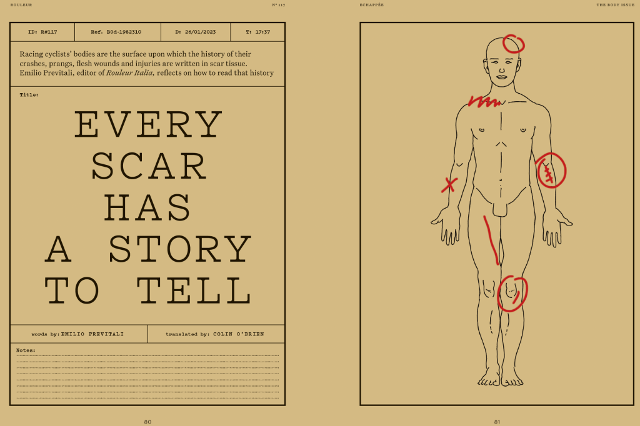The image size is (640, 426).
Task: Click the date field D: 26/01/2023
Action: 195,32
